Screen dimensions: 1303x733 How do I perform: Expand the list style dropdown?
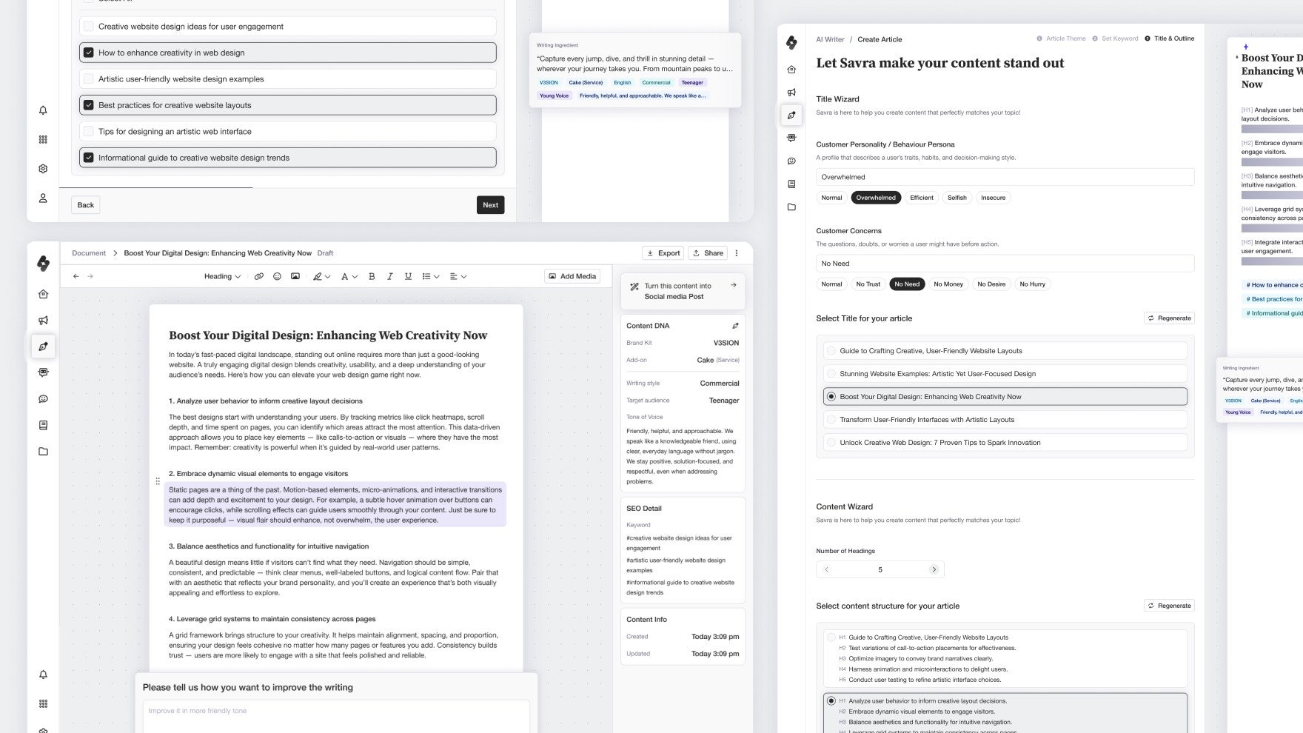coord(431,276)
